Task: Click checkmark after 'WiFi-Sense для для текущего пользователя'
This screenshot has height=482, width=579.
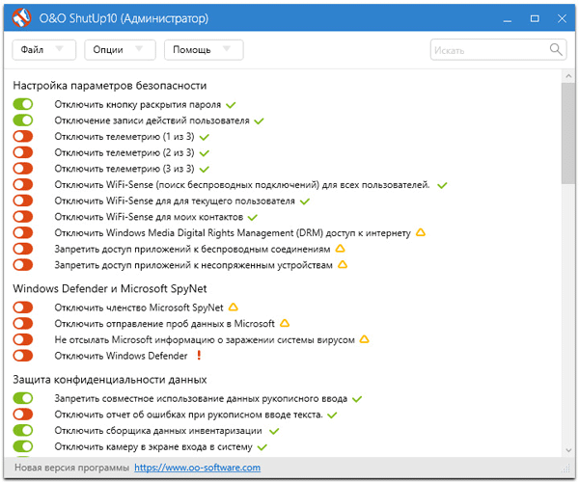Action: [305, 201]
